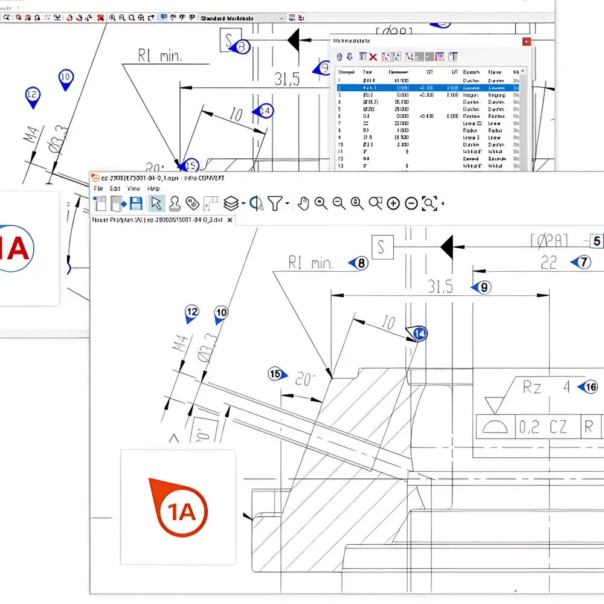604x604 pixels.
Task: Select the balloon stamp tool
Action: click(176, 204)
